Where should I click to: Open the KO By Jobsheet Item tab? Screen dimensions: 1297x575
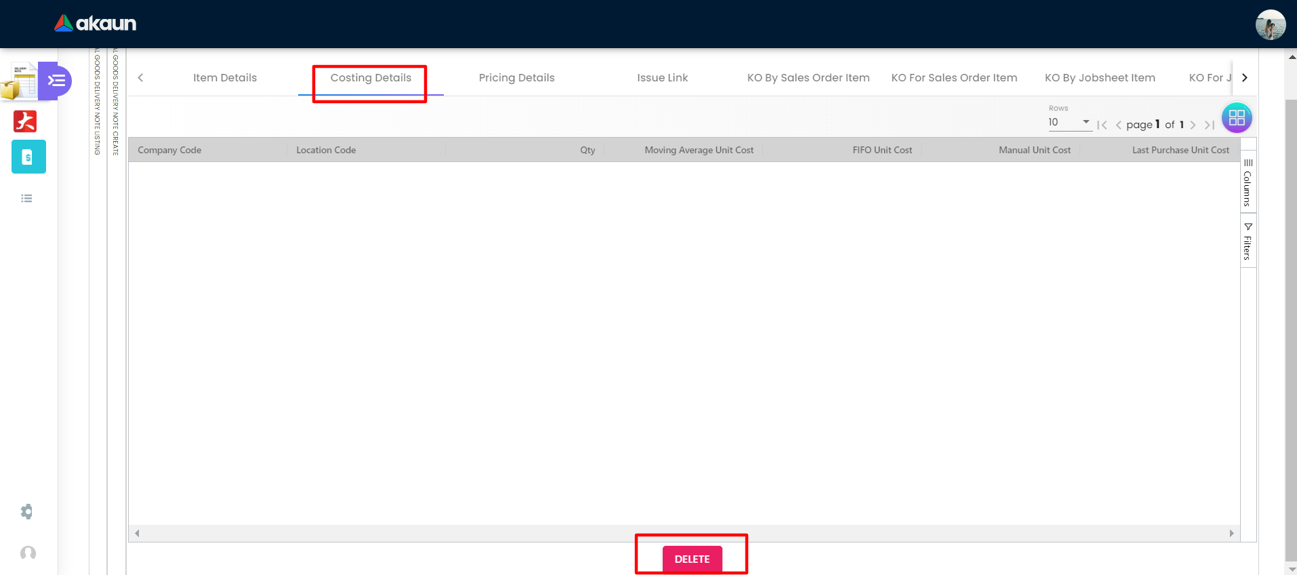point(1100,78)
